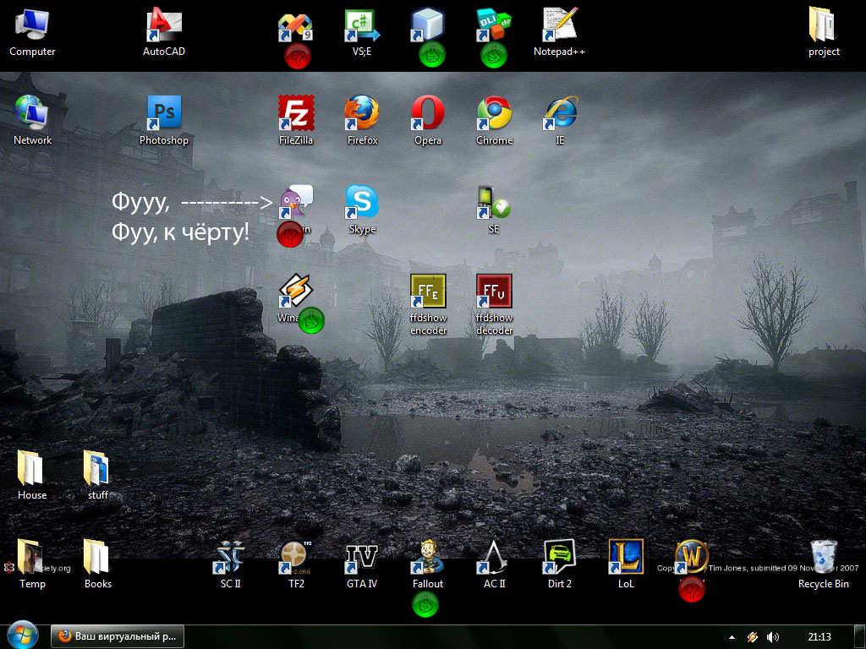The height and width of the screenshot is (649, 866).
Task: Click the volume speaker tray icon
Action: tap(772, 636)
